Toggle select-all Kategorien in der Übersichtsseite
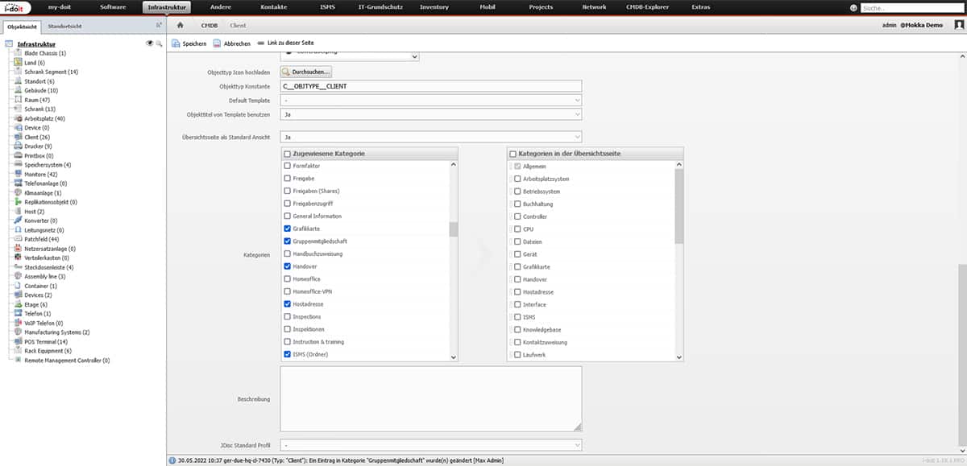 513,153
